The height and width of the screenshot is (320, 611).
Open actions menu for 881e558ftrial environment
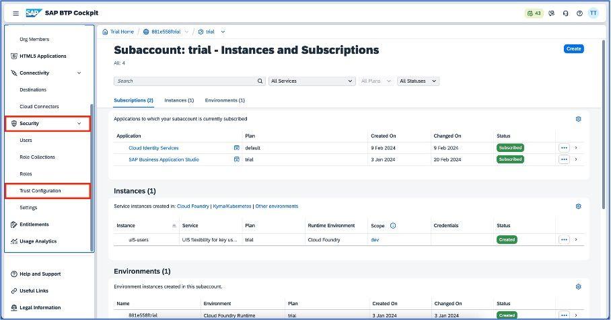tap(564, 315)
